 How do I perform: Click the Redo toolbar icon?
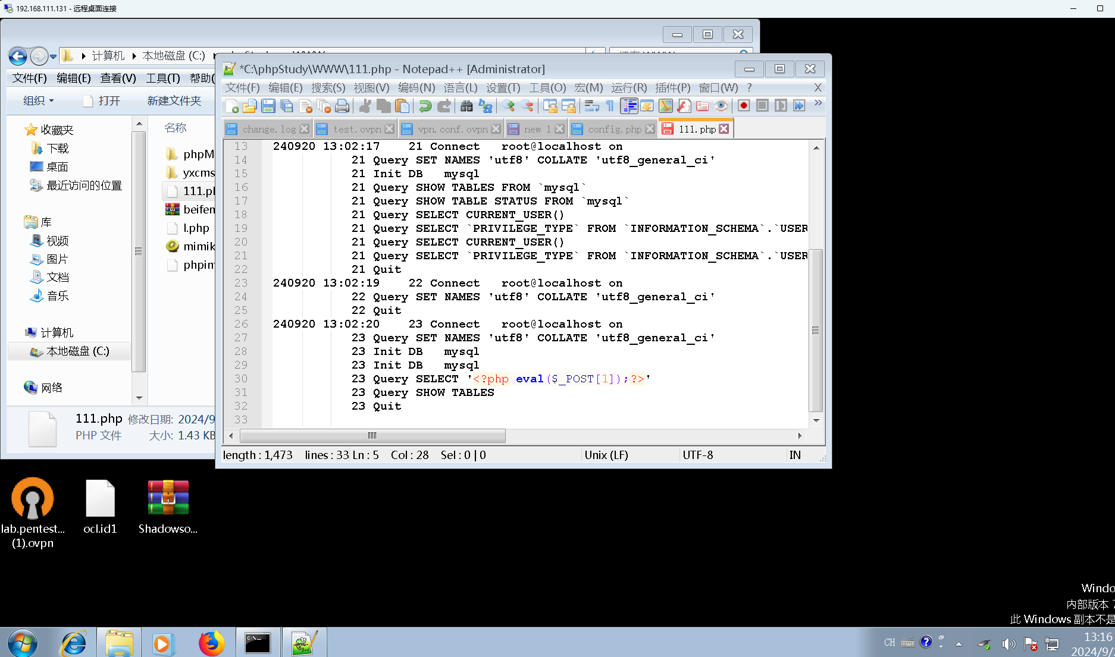444,106
